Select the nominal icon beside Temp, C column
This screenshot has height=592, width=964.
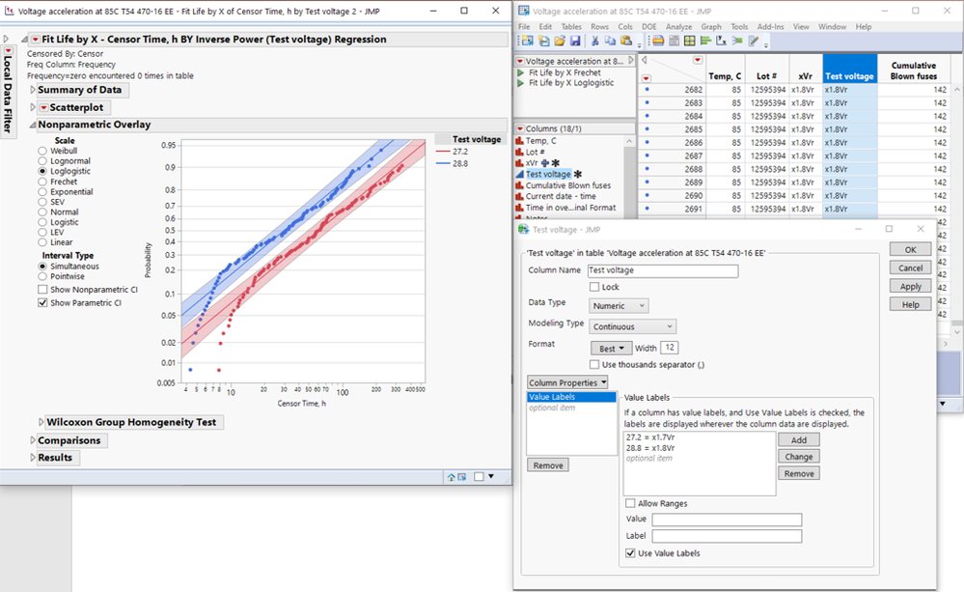click(x=519, y=141)
